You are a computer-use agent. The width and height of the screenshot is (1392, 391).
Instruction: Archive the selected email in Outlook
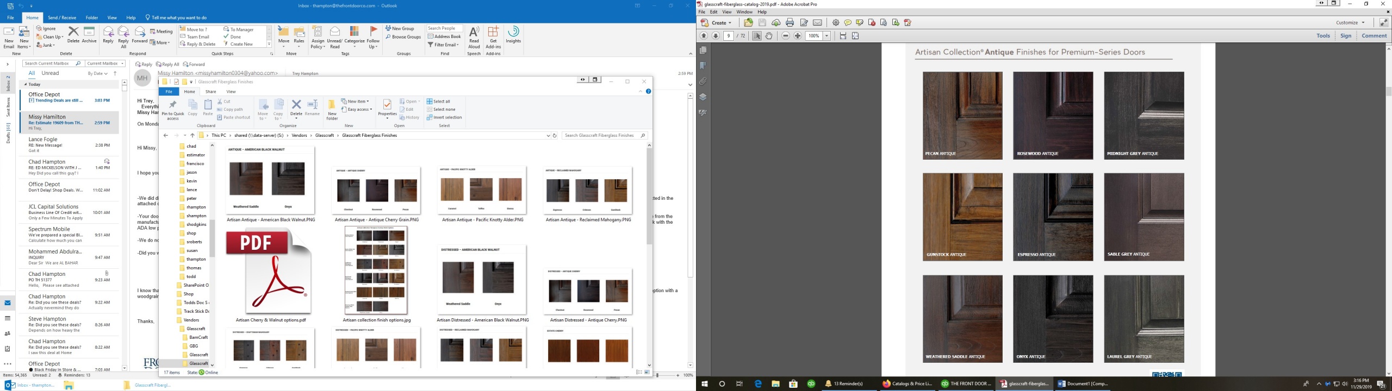(x=89, y=35)
